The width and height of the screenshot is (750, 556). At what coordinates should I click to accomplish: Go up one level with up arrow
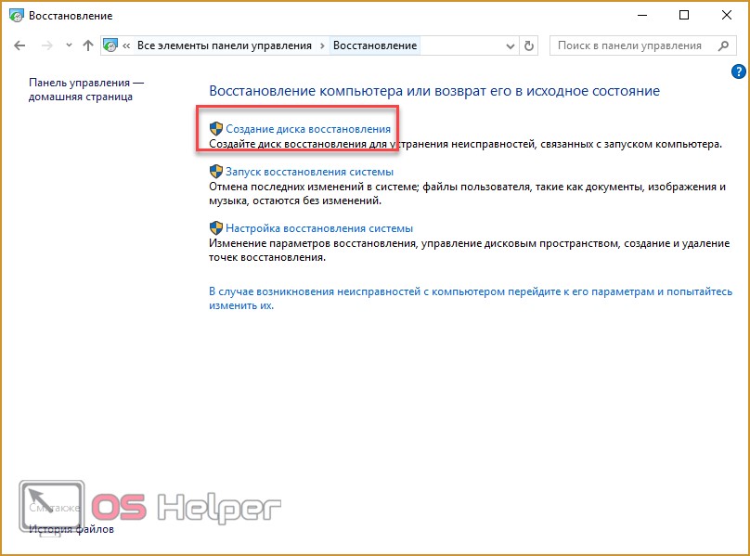tap(88, 45)
